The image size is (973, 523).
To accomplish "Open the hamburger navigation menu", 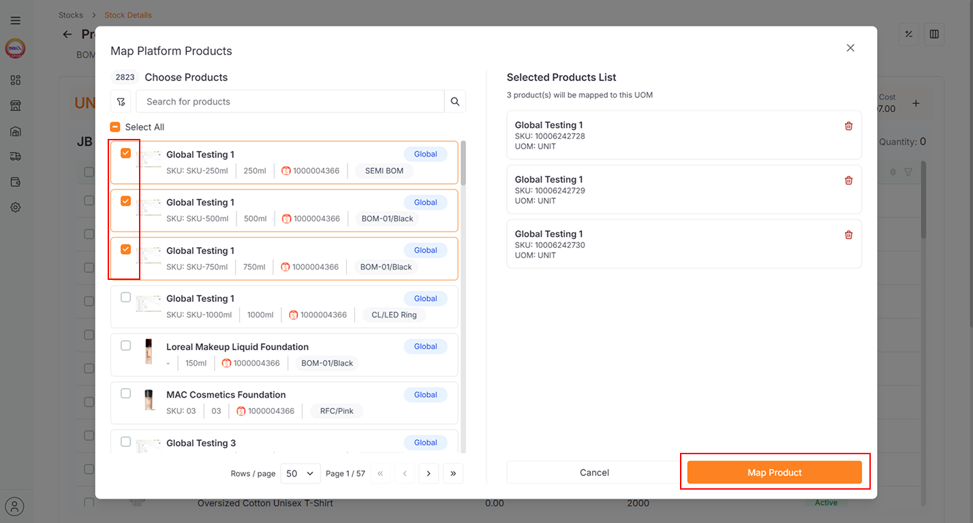I will [x=15, y=20].
